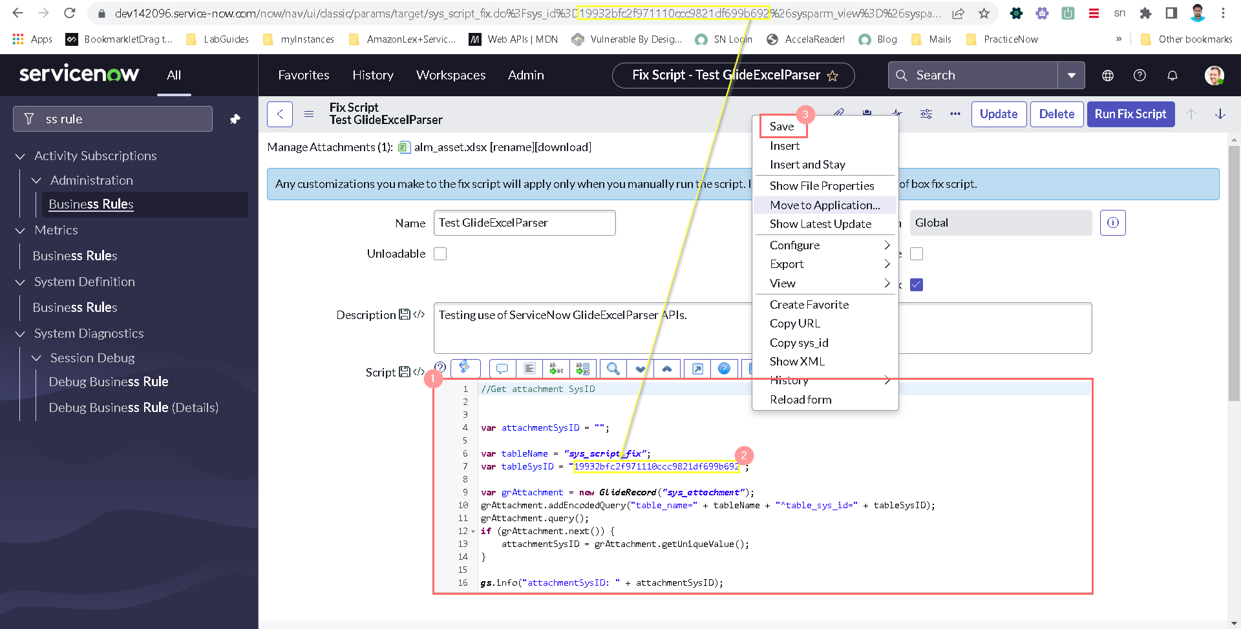The image size is (1241, 629).
Task: Collapse the System Diagnostics section
Action: point(20,334)
